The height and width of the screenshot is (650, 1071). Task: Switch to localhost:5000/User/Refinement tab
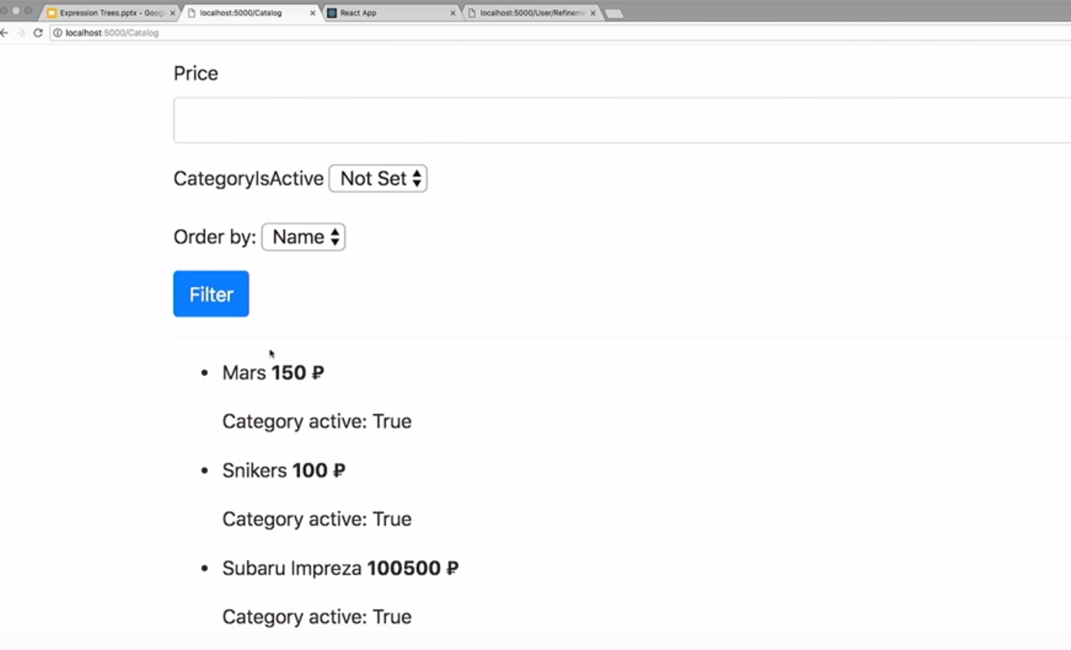pyautogui.click(x=531, y=13)
